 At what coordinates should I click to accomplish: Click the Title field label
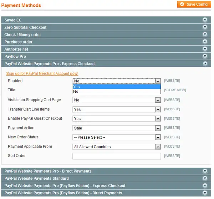[x=11, y=90]
